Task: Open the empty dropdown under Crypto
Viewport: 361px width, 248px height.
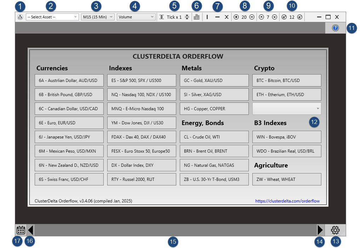Action: pyautogui.click(x=287, y=108)
